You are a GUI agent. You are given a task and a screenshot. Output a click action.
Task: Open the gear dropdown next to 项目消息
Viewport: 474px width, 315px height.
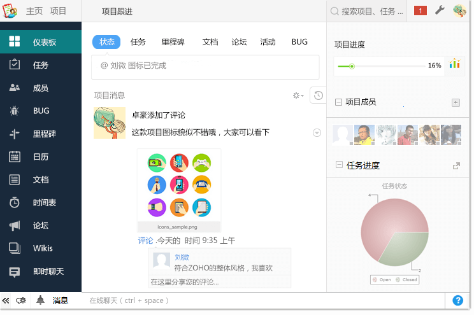(x=298, y=95)
